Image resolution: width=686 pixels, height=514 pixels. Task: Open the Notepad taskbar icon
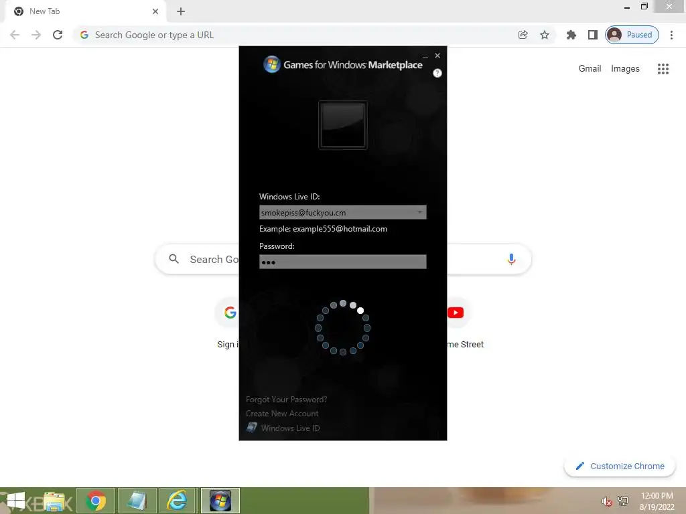pos(137,501)
